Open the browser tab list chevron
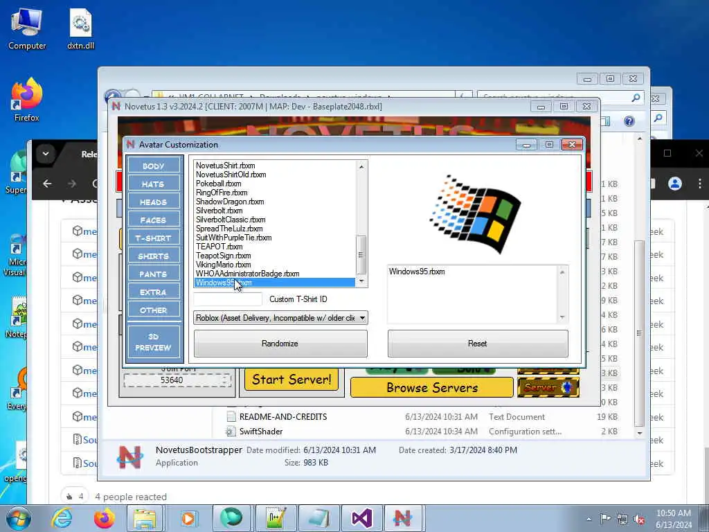Viewport: 709px width, 532px height. pyautogui.click(x=46, y=154)
